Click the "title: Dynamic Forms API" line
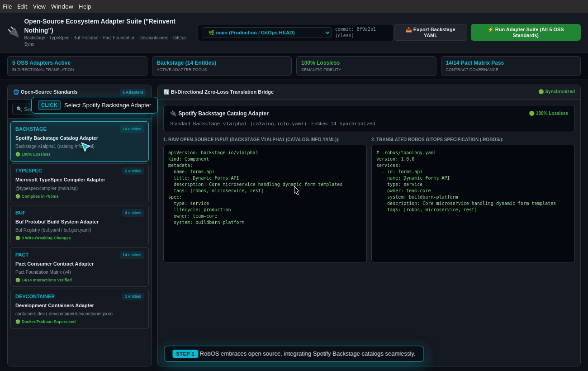The image size is (588, 371). click(x=206, y=178)
